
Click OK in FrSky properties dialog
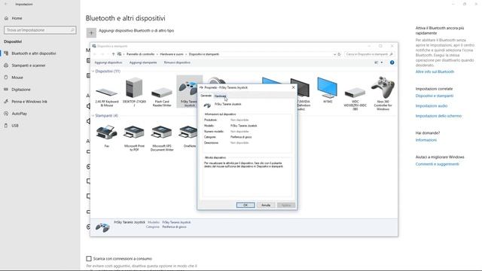click(x=246, y=205)
